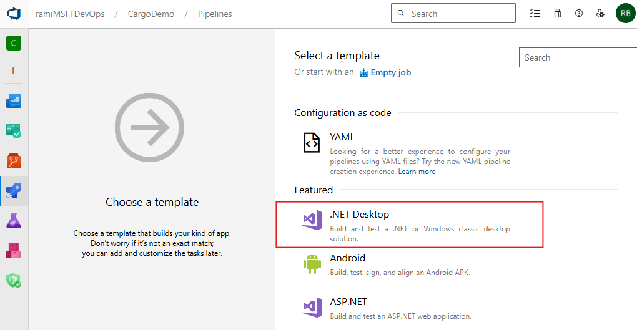Open the Marketplace shopping bag icon
Screen dimensions: 637x330
(x=557, y=13)
